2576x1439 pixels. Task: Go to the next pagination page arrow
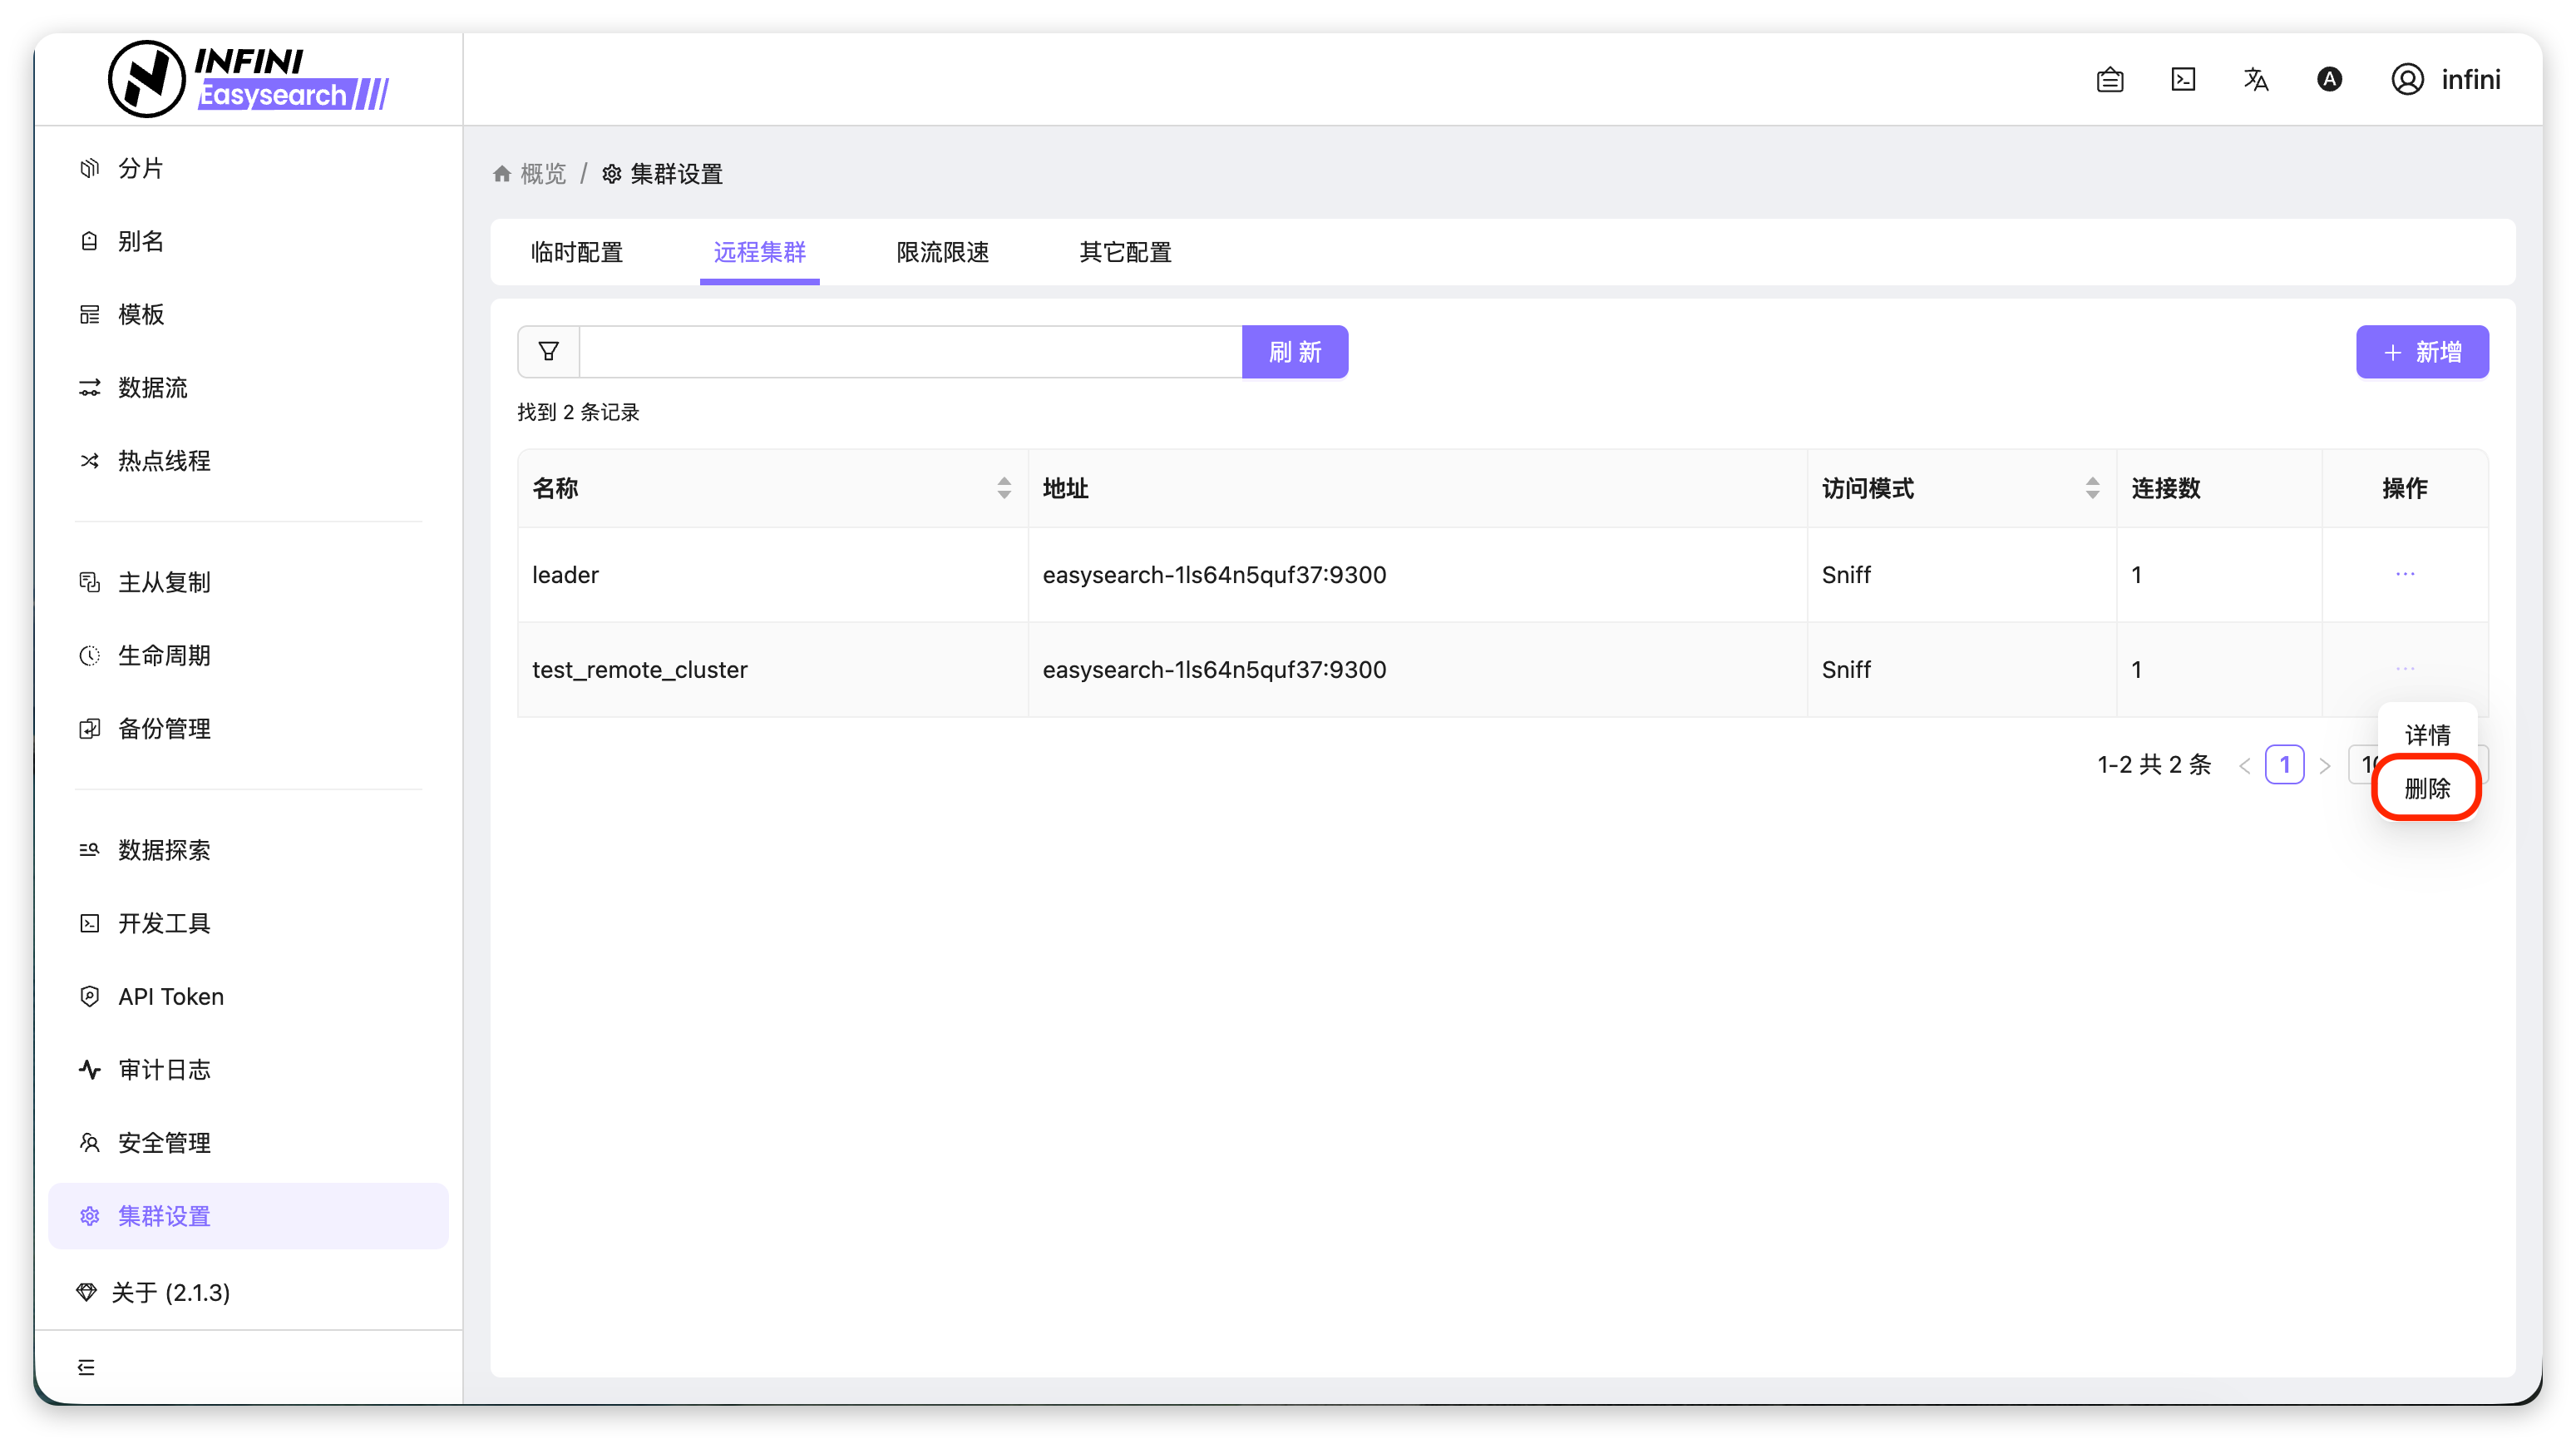2325,765
